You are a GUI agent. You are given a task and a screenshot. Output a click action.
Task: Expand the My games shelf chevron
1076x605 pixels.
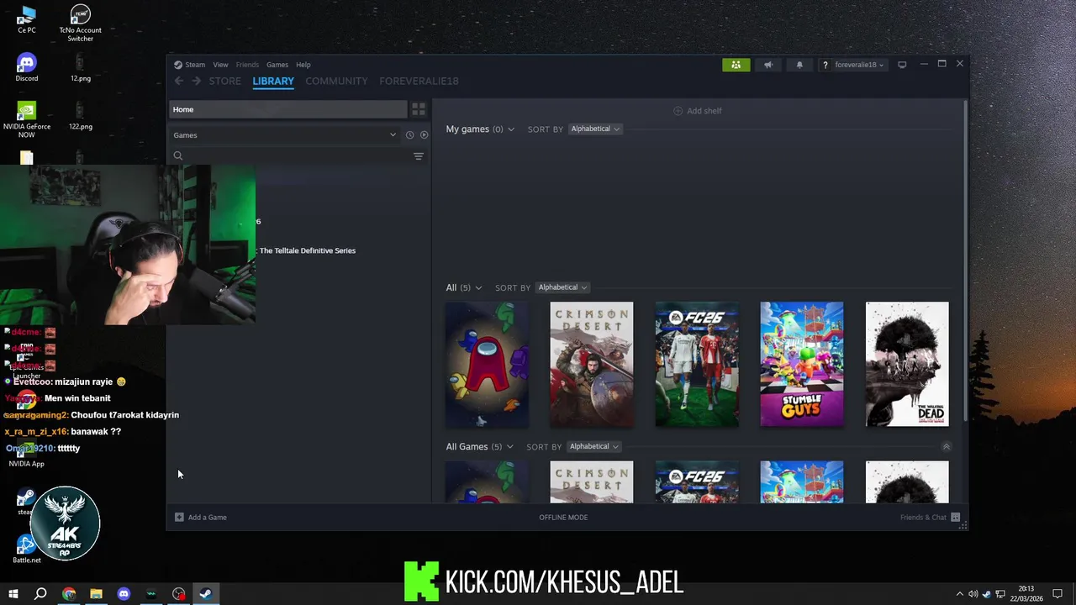510,129
